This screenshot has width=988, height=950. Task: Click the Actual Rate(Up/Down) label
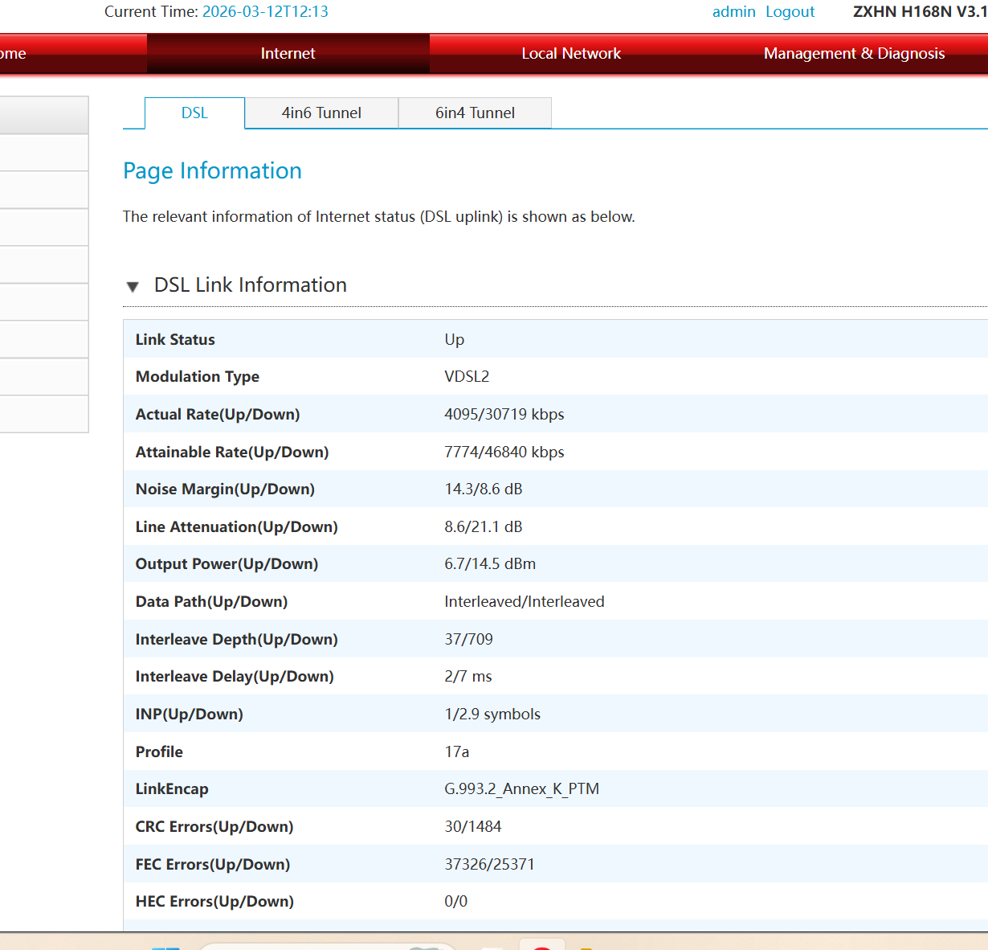[218, 414]
